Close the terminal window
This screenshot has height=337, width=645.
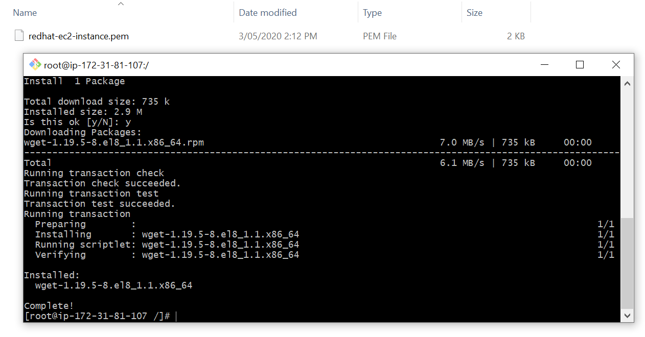616,65
